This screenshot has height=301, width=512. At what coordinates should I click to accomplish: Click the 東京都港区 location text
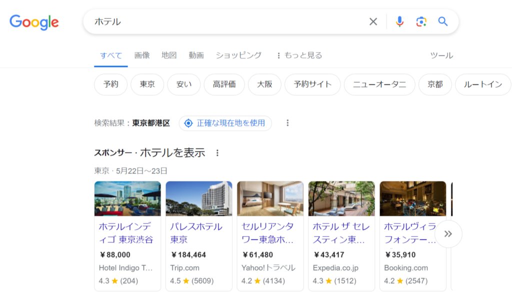151,123
